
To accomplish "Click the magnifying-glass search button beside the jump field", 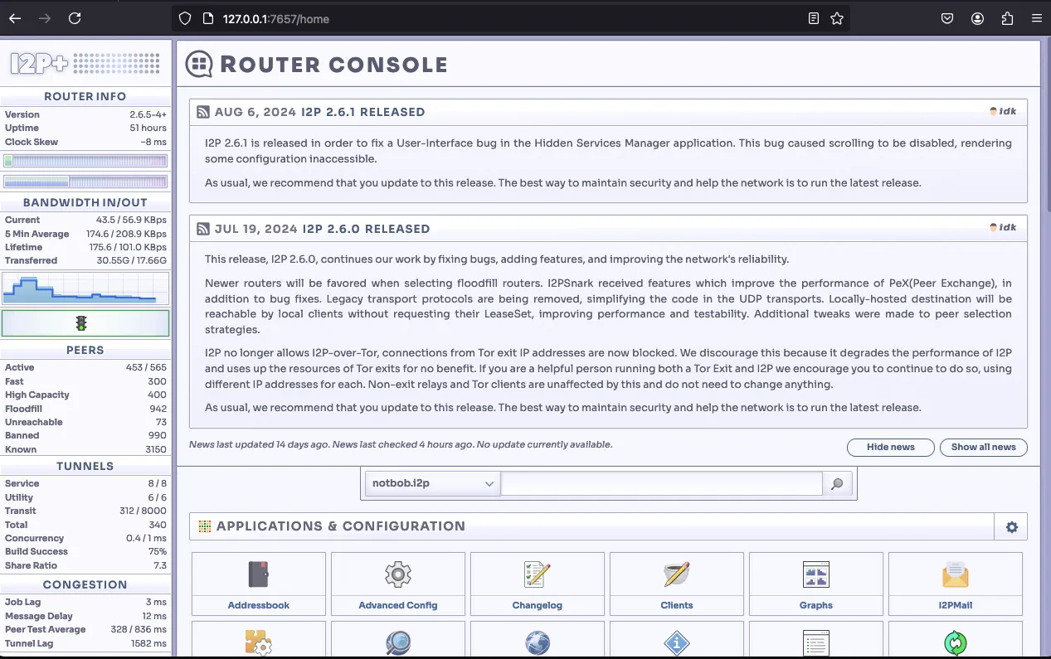I will click(x=837, y=483).
